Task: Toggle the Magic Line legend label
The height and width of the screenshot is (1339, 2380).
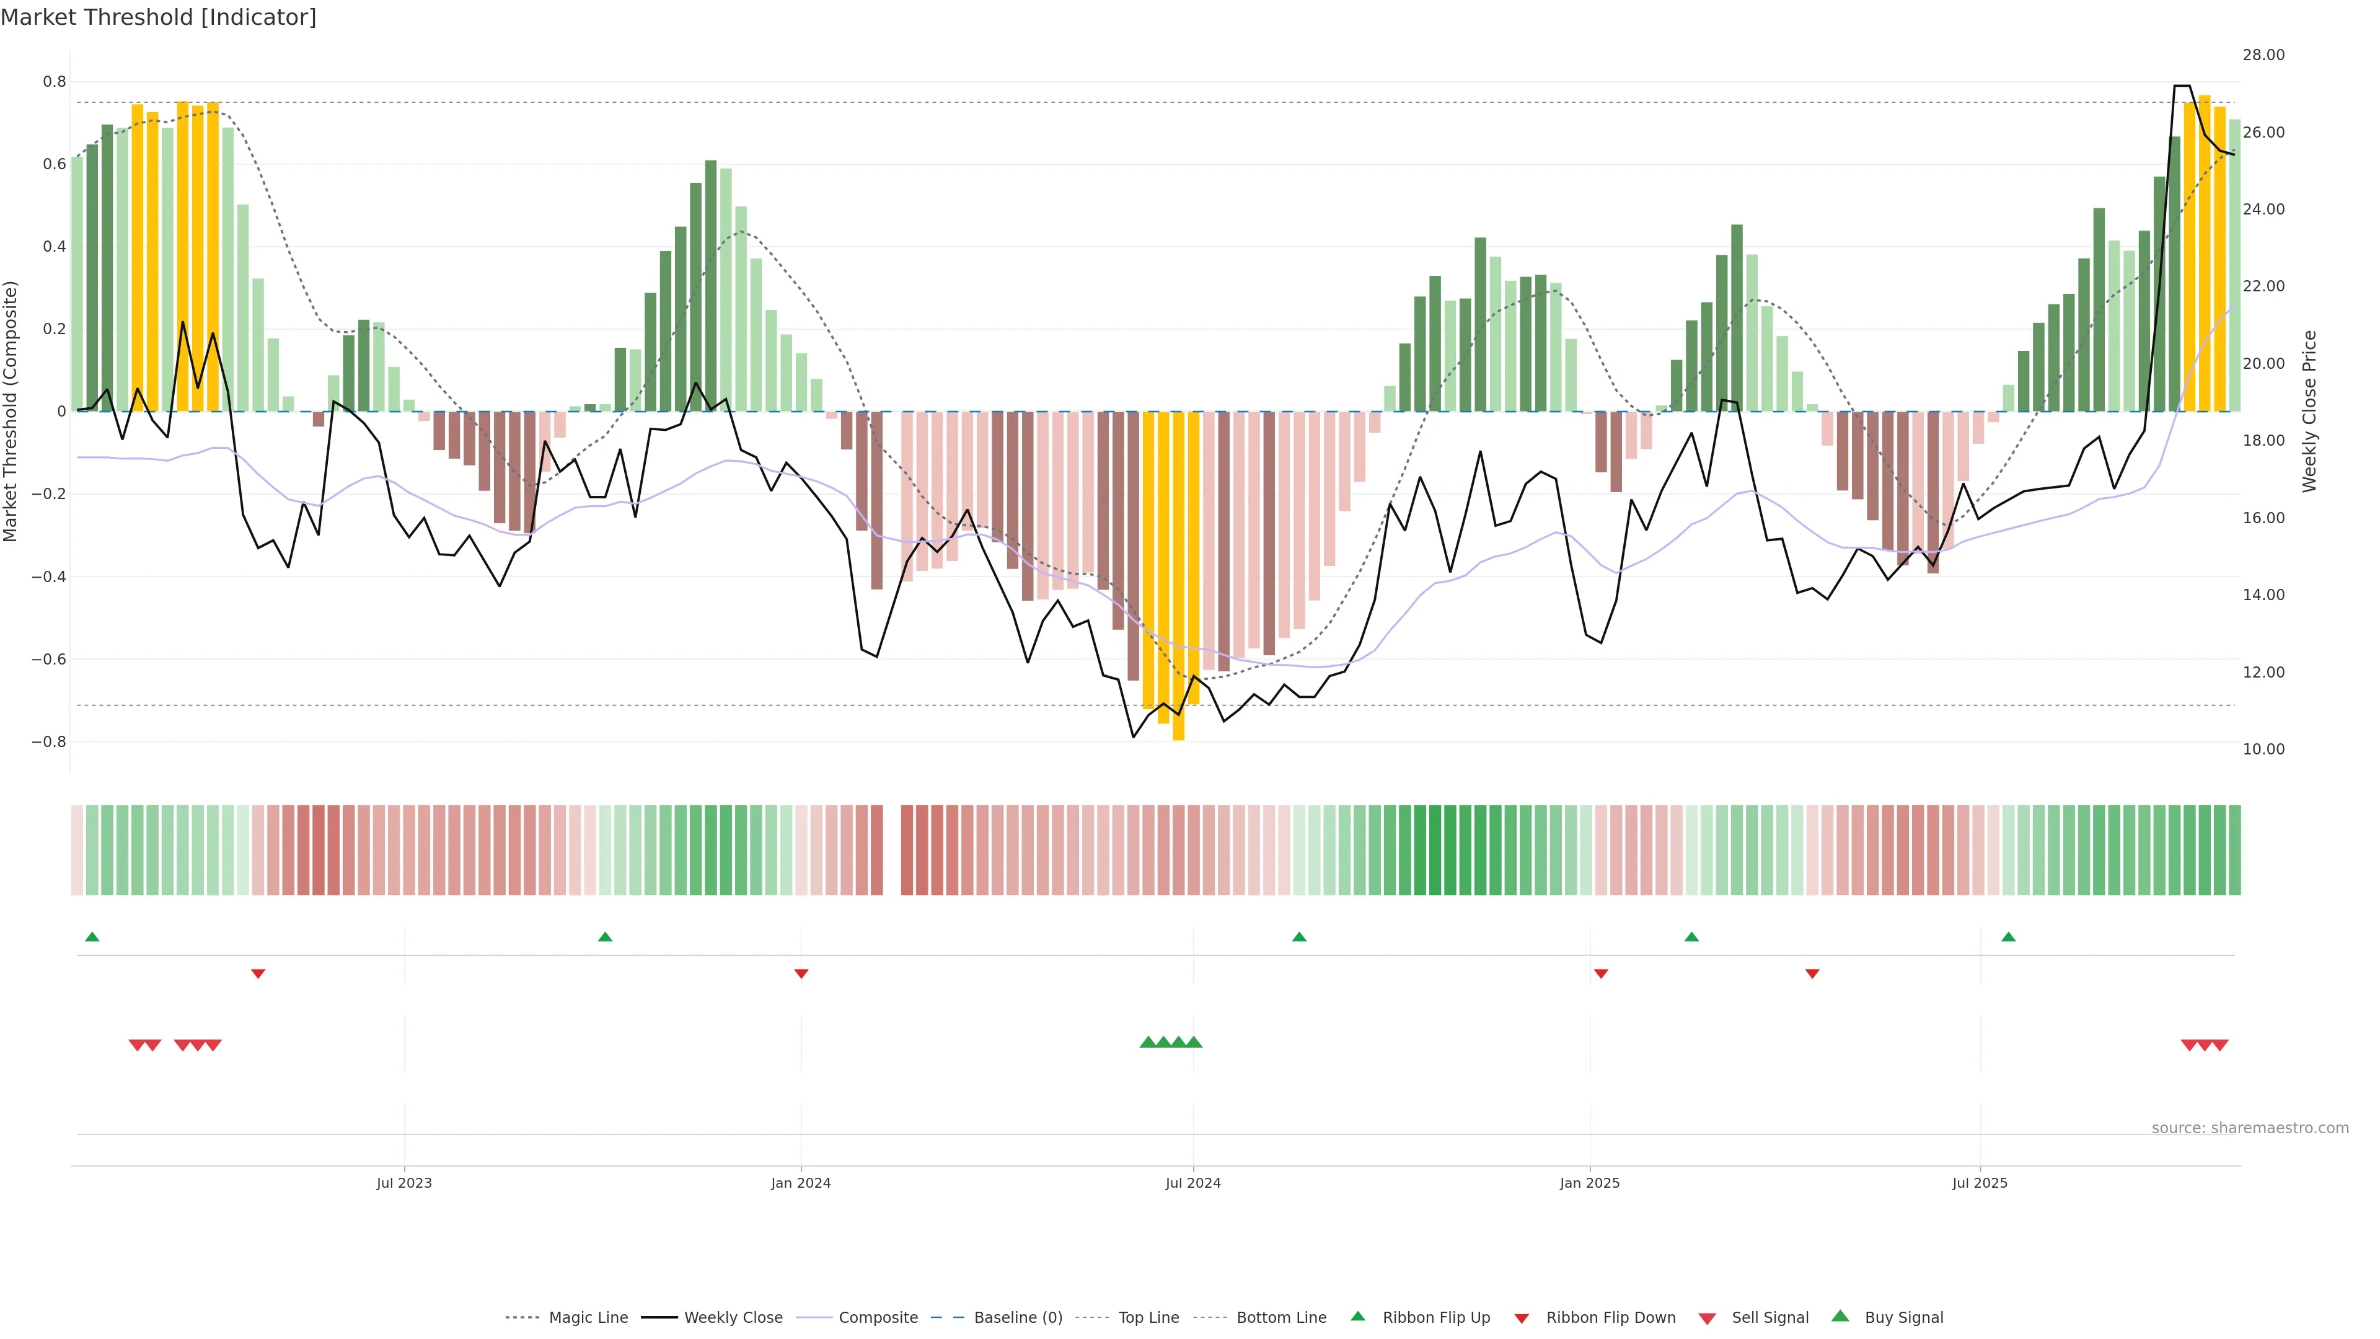Action: click(588, 1318)
